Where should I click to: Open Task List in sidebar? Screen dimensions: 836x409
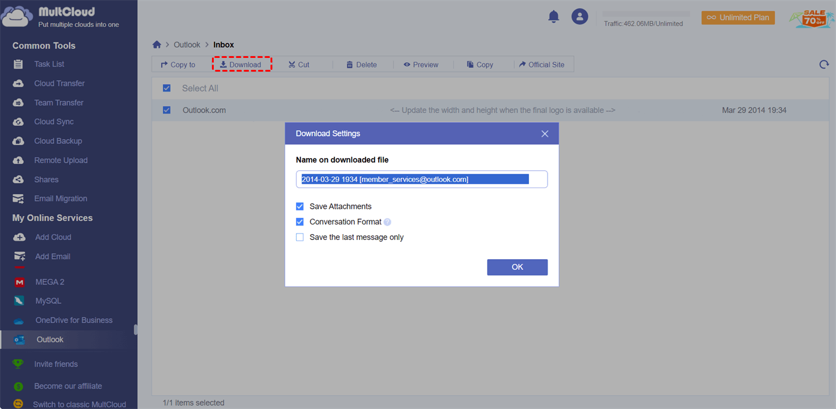(49, 64)
